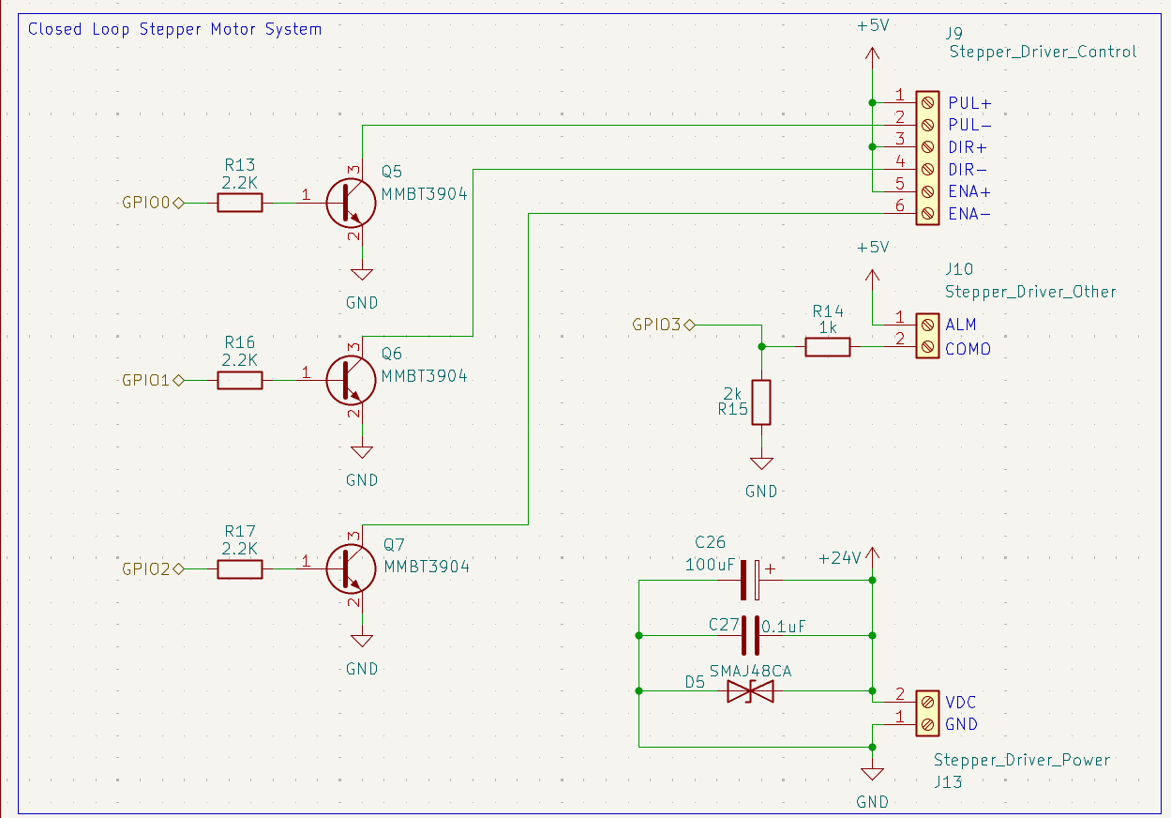Pick the R17 2.2K resistor symbol
This screenshot has height=818, width=1171.
tap(240, 569)
